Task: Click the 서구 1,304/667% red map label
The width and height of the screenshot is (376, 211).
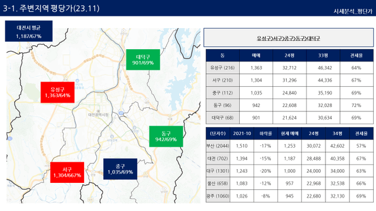Action: click(67, 172)
